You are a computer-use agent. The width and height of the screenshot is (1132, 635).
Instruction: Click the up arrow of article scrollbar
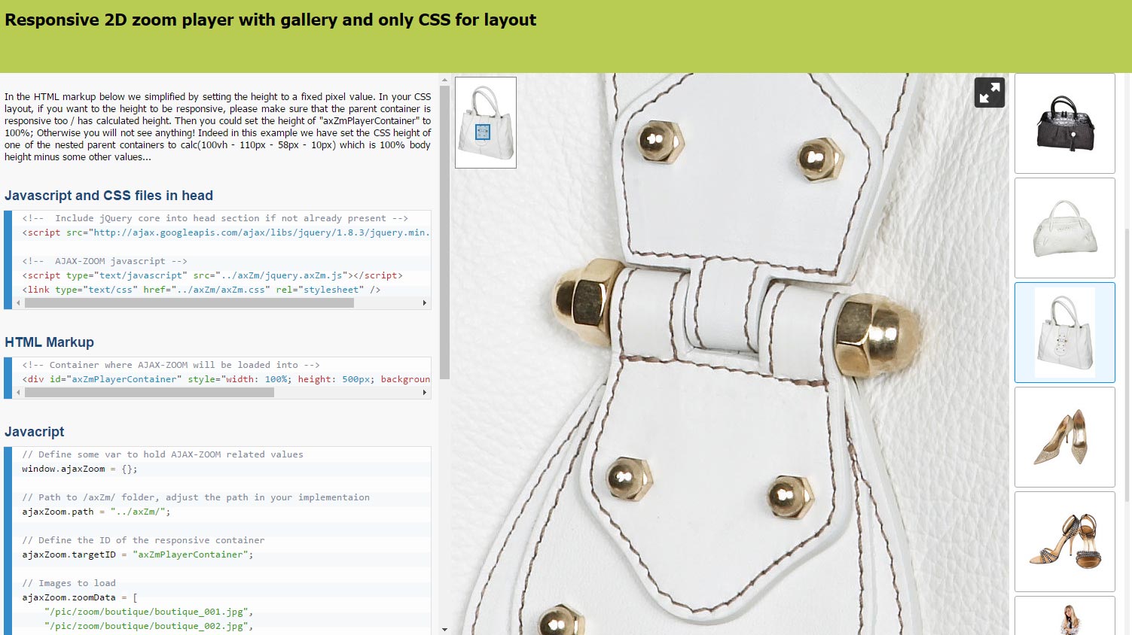pos(444,79)
